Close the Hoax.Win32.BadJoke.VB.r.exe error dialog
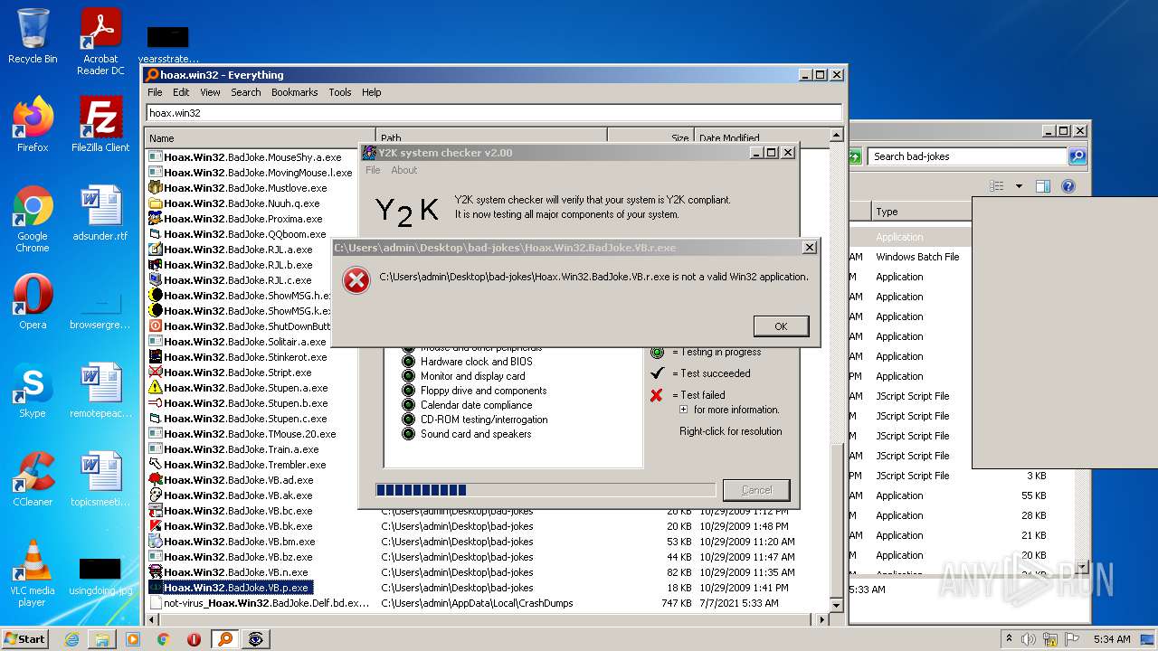 point(809,248)
